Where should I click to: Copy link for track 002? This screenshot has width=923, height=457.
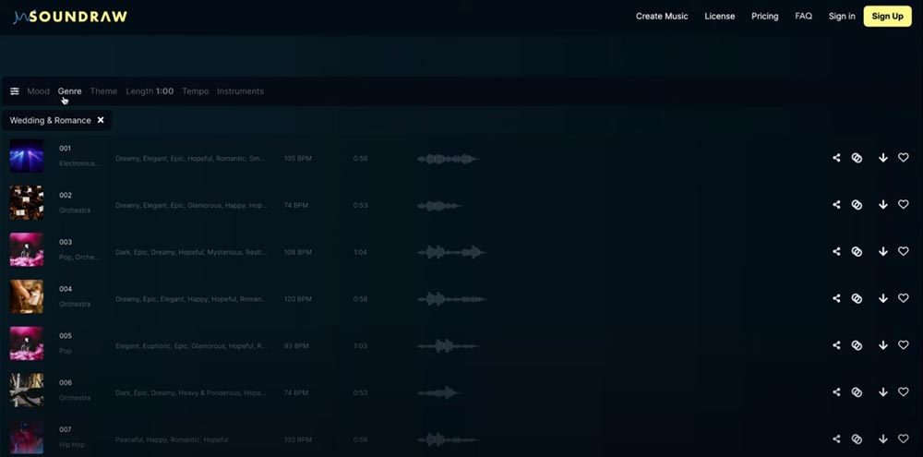coord(857,204)
